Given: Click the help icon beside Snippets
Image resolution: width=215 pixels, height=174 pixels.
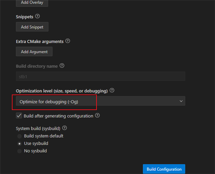Looking at the screenshot, I should tap(37, 16).
